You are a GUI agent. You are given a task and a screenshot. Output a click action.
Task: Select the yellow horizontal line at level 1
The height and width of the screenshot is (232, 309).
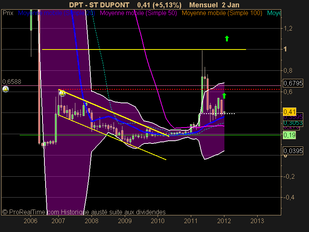(x=144, y=49)
